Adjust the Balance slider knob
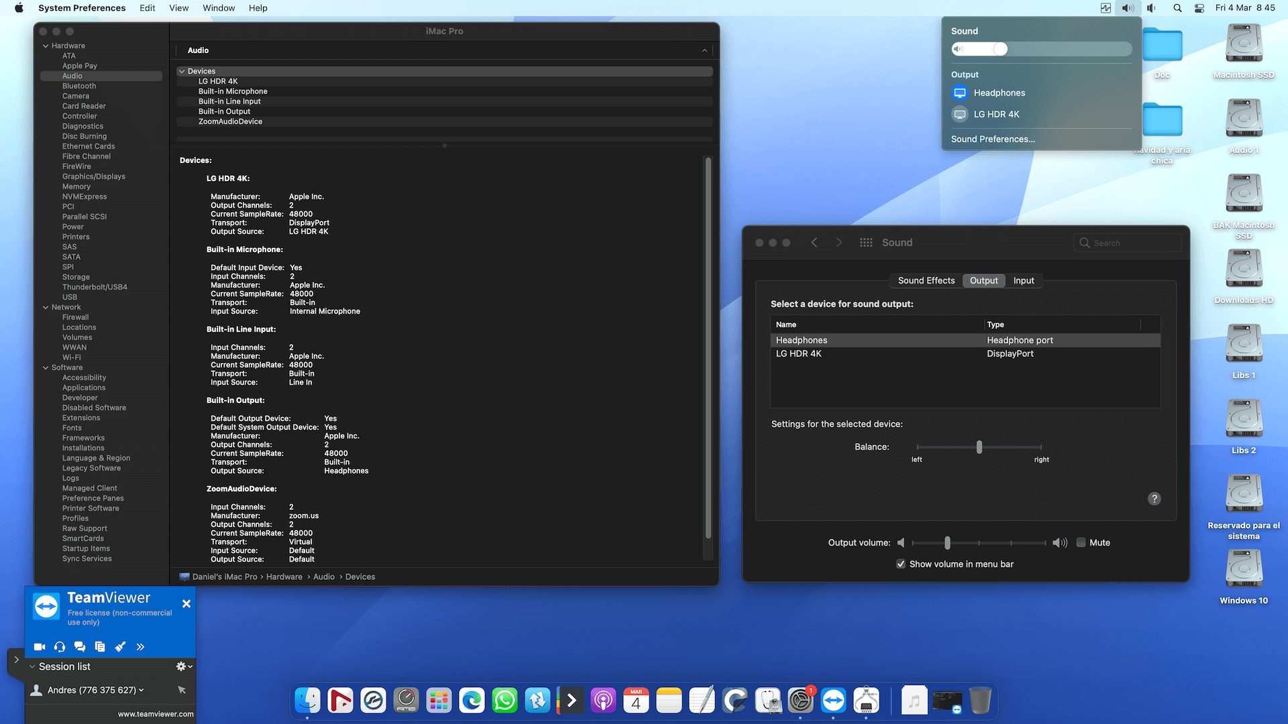This screenshot has height=724, width=1288. pos(979,447)
